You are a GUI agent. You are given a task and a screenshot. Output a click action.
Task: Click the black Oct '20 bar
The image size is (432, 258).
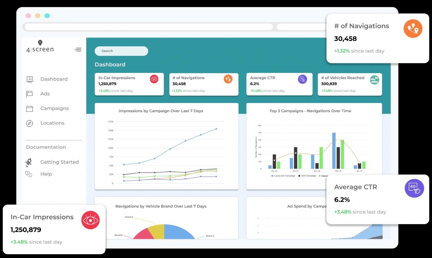(296, 158)
